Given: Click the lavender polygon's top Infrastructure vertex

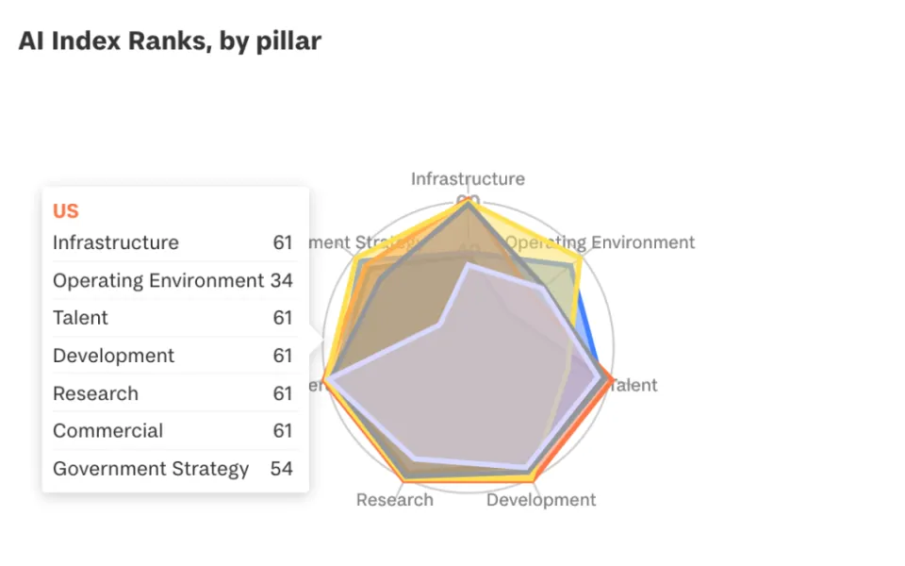Looking at the screenshot, I should pyautogui.click(x=469, y=266).
